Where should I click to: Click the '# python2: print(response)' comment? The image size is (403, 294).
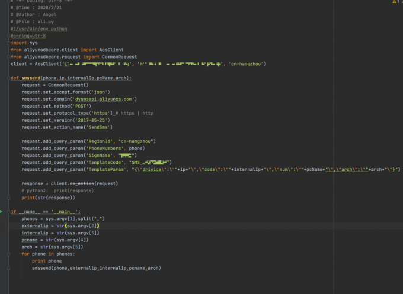point(57,190)
